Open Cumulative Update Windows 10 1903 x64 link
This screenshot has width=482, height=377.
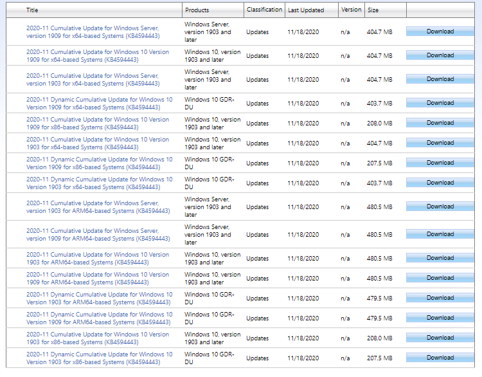pos(98,143)
